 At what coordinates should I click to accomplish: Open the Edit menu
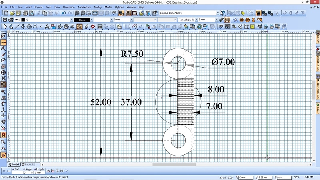pos(12,7)
